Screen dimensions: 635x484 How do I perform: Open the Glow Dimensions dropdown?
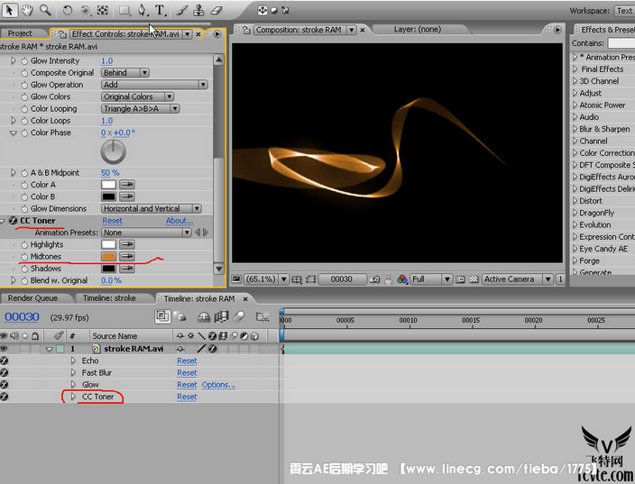coord(151,209)
